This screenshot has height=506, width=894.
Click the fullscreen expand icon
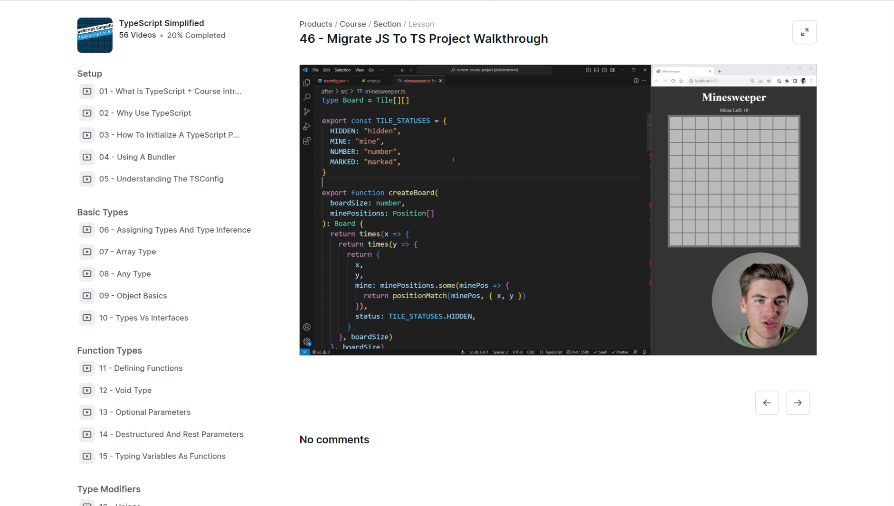[804, 32]
